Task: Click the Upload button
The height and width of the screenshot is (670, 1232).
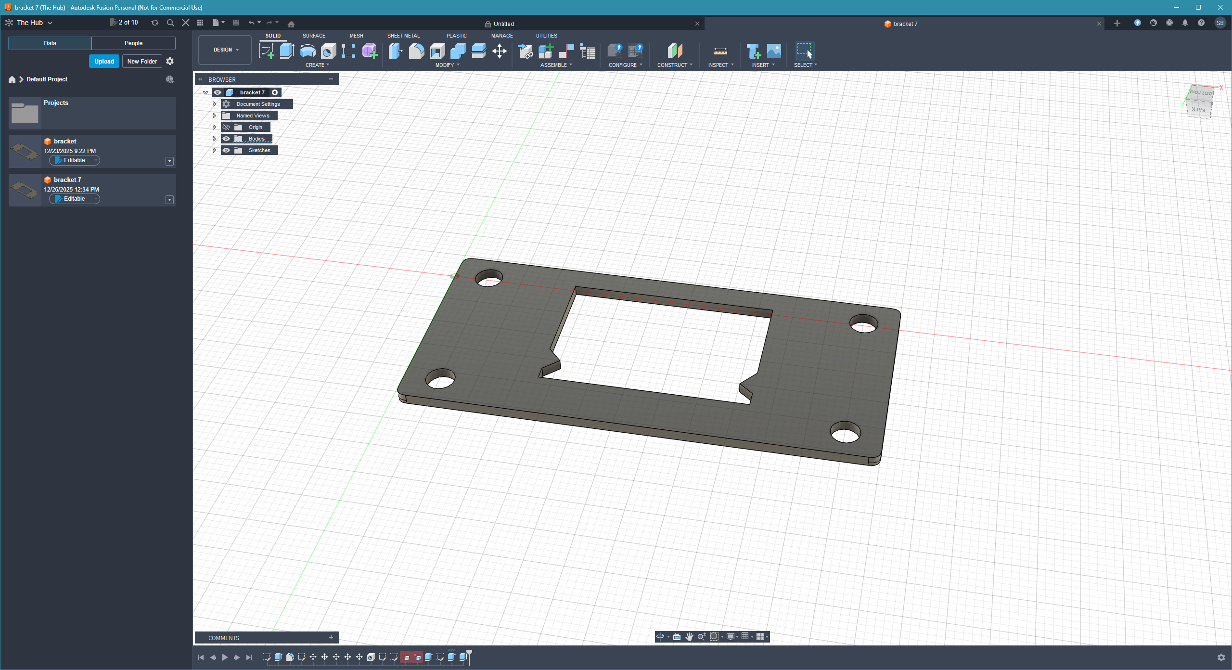Action: [x=104, y=61]
